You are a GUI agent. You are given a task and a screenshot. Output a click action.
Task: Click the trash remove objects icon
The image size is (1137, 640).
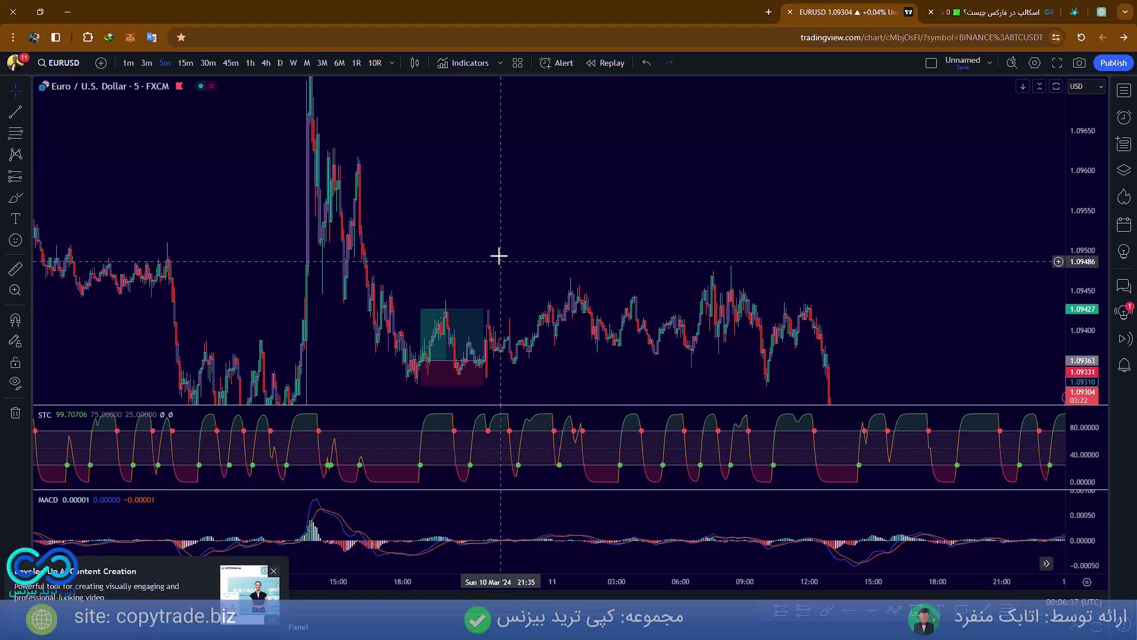coord(15,413)
